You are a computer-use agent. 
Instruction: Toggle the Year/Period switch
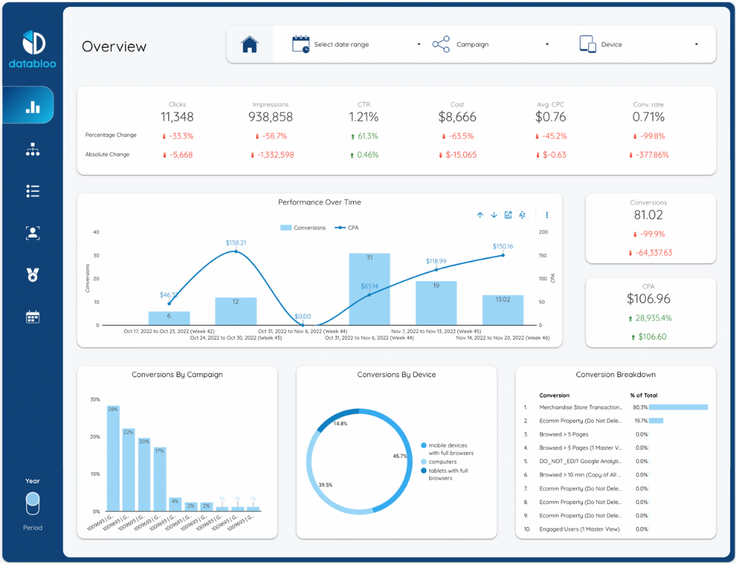pos(32,504)
